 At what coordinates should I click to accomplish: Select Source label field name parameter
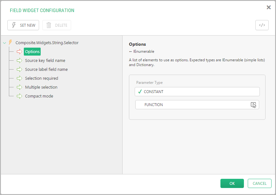click(x=46, y=69)
